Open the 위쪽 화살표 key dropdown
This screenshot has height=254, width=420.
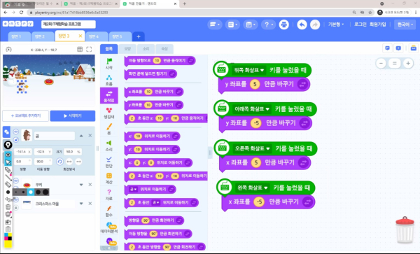248,70
